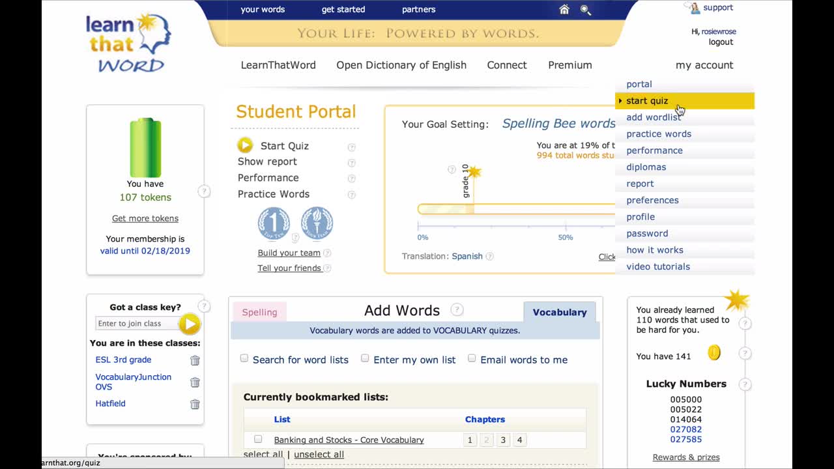Click the grade 10 goal star marker
The height and width of the screenshot is (469, 834).
(474, 172)
